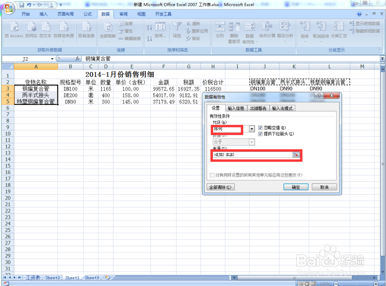The width and height of the screenshot is (386, 286).
Task: Sort ascending A to Z icon
Action: tap(149, 27)
